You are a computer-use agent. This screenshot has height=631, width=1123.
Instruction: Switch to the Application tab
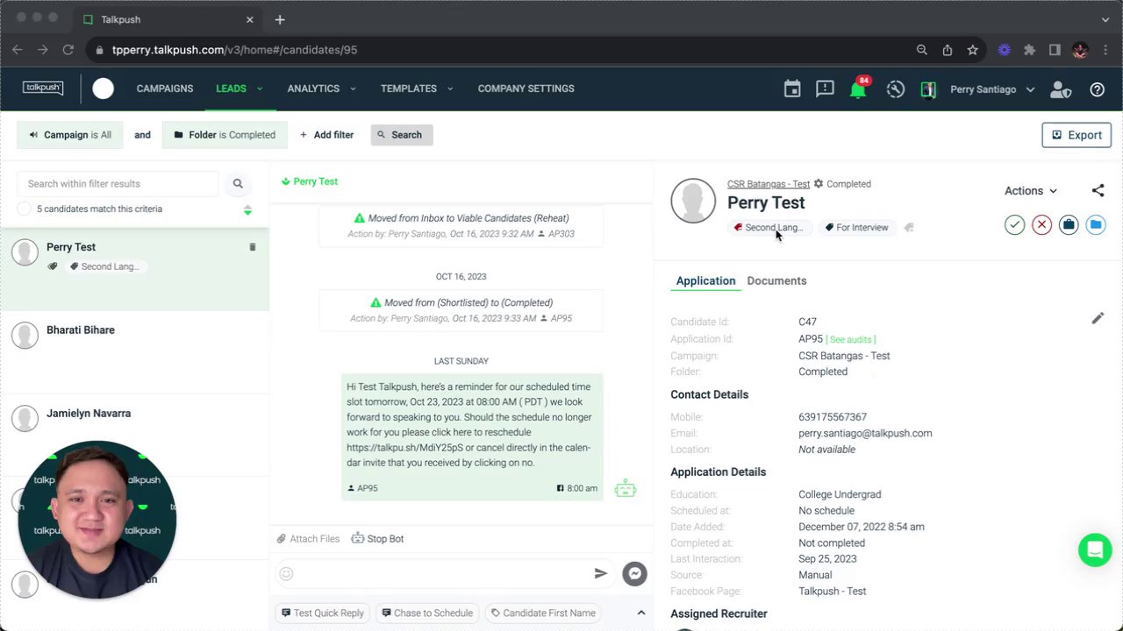[705, 281]
